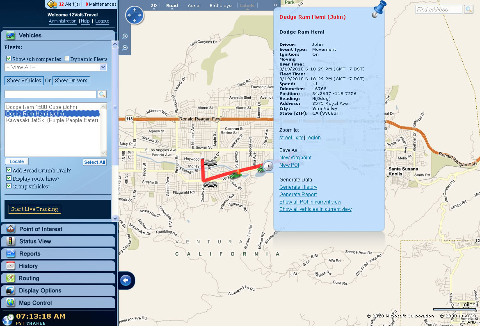This screenshot has height=326, width=480.
Task: Click the green vehicle marker at route end
Action: click(260, 168)
